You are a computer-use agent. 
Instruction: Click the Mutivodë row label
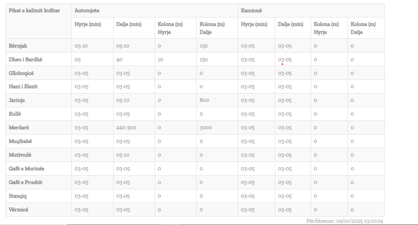tap(20, 155)
